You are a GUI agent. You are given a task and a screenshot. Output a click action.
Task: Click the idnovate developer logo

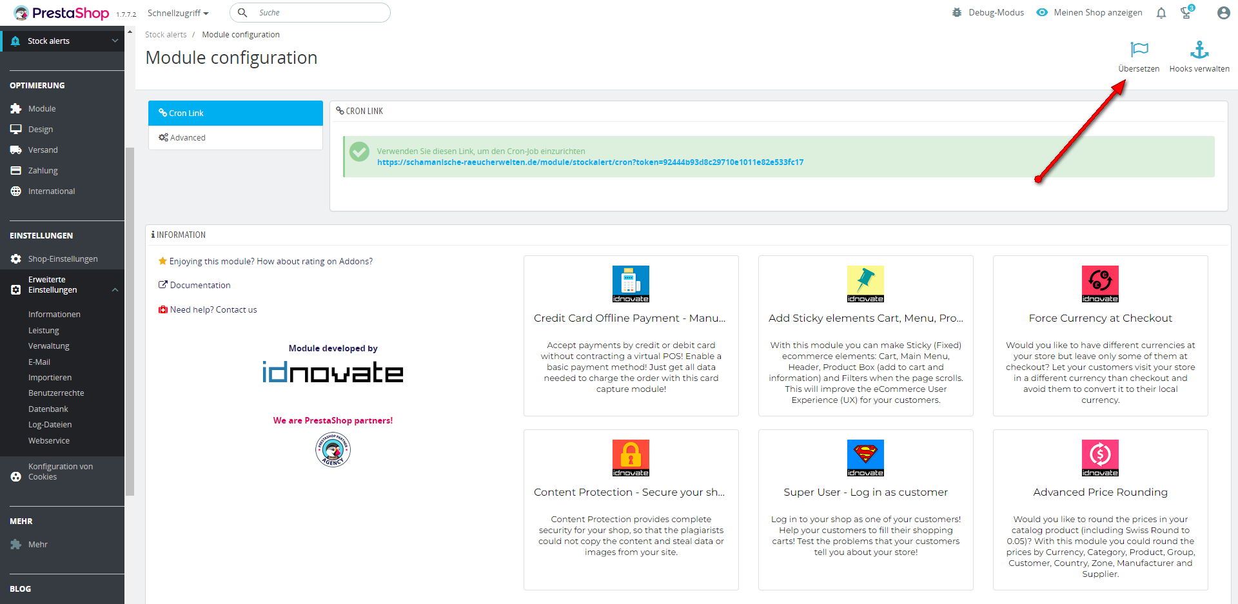(333, 372)
